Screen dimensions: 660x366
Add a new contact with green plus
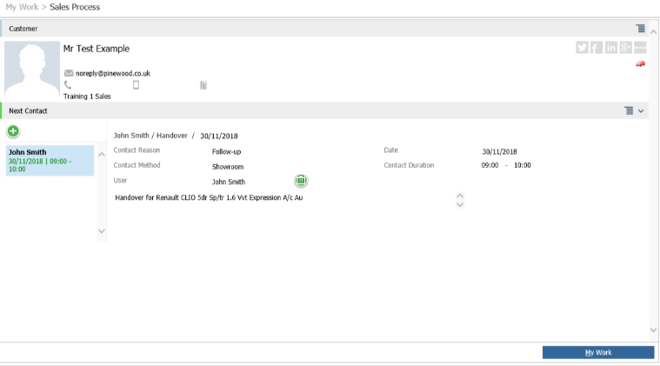point(13,131)
